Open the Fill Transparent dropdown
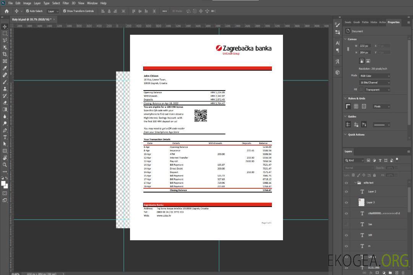This screenshot has width=413, height=275. 377,90
